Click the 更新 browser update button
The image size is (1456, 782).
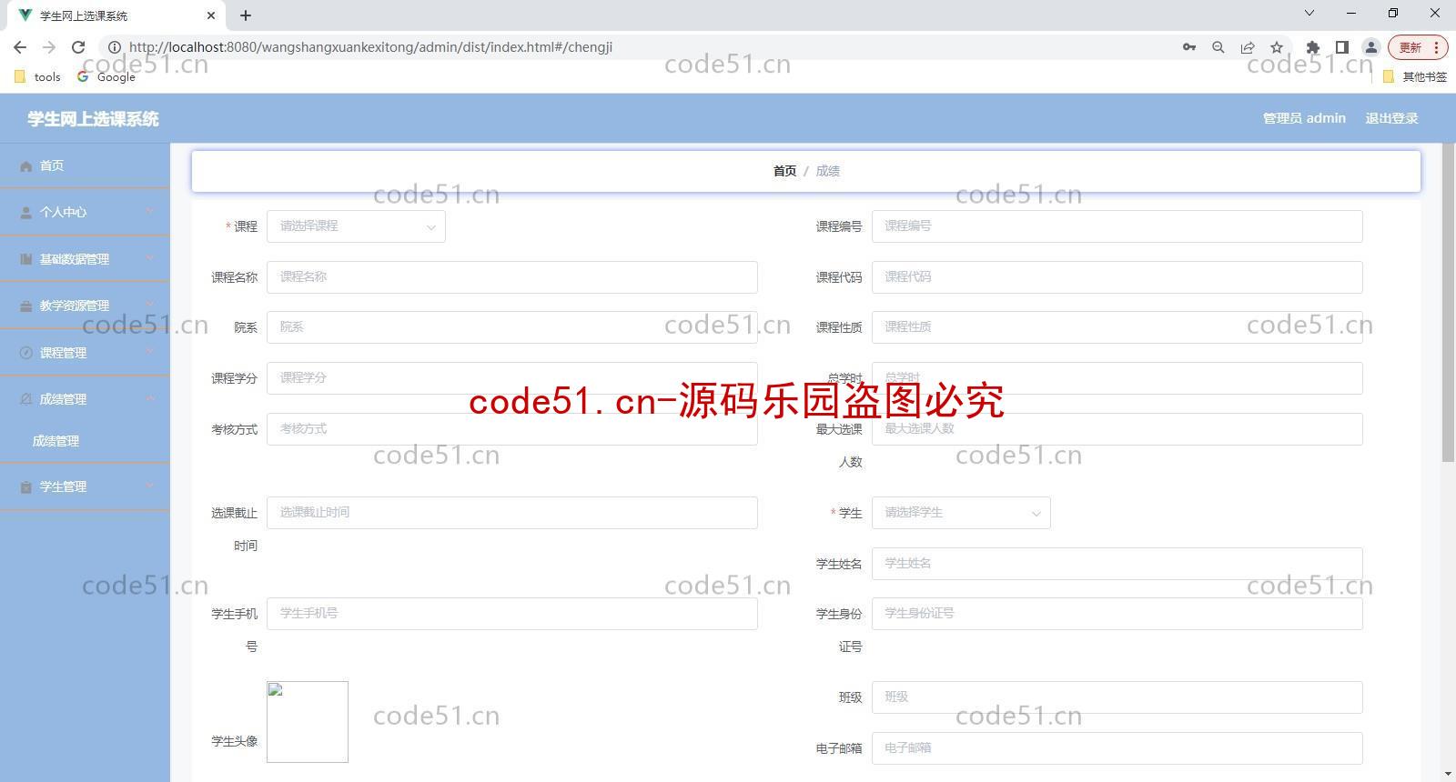point(1410,47)
